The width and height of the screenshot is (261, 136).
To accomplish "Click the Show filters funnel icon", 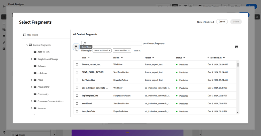I will [76, 47].
